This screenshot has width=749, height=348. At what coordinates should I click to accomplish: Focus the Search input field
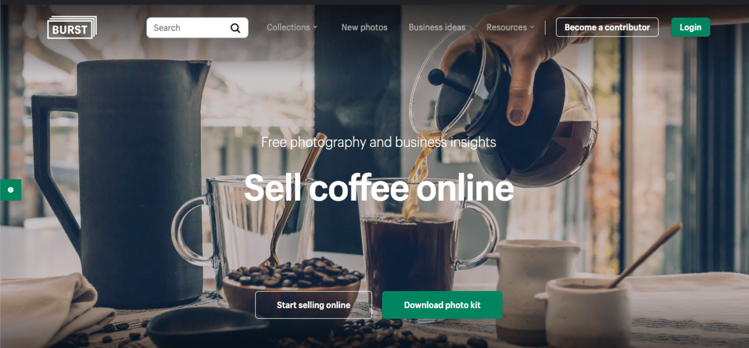point(197,27)
